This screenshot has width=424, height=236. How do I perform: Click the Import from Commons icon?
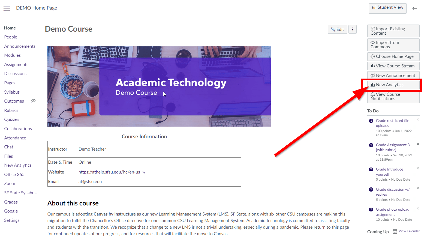click(373, 43)
